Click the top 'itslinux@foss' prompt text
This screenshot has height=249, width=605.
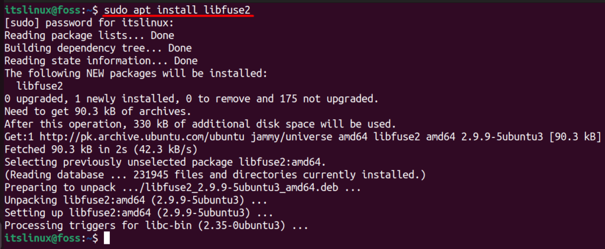43,9
